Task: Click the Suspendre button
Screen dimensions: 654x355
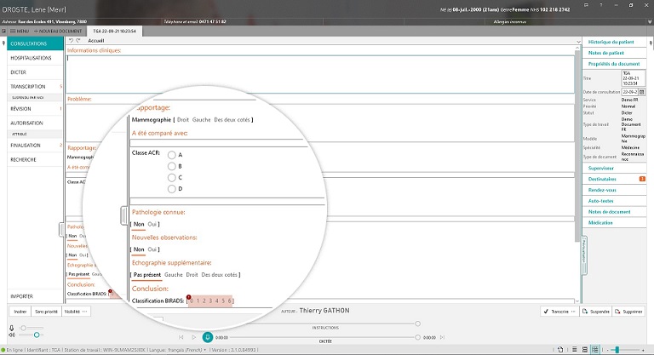Action: click(x=595, y=312)
